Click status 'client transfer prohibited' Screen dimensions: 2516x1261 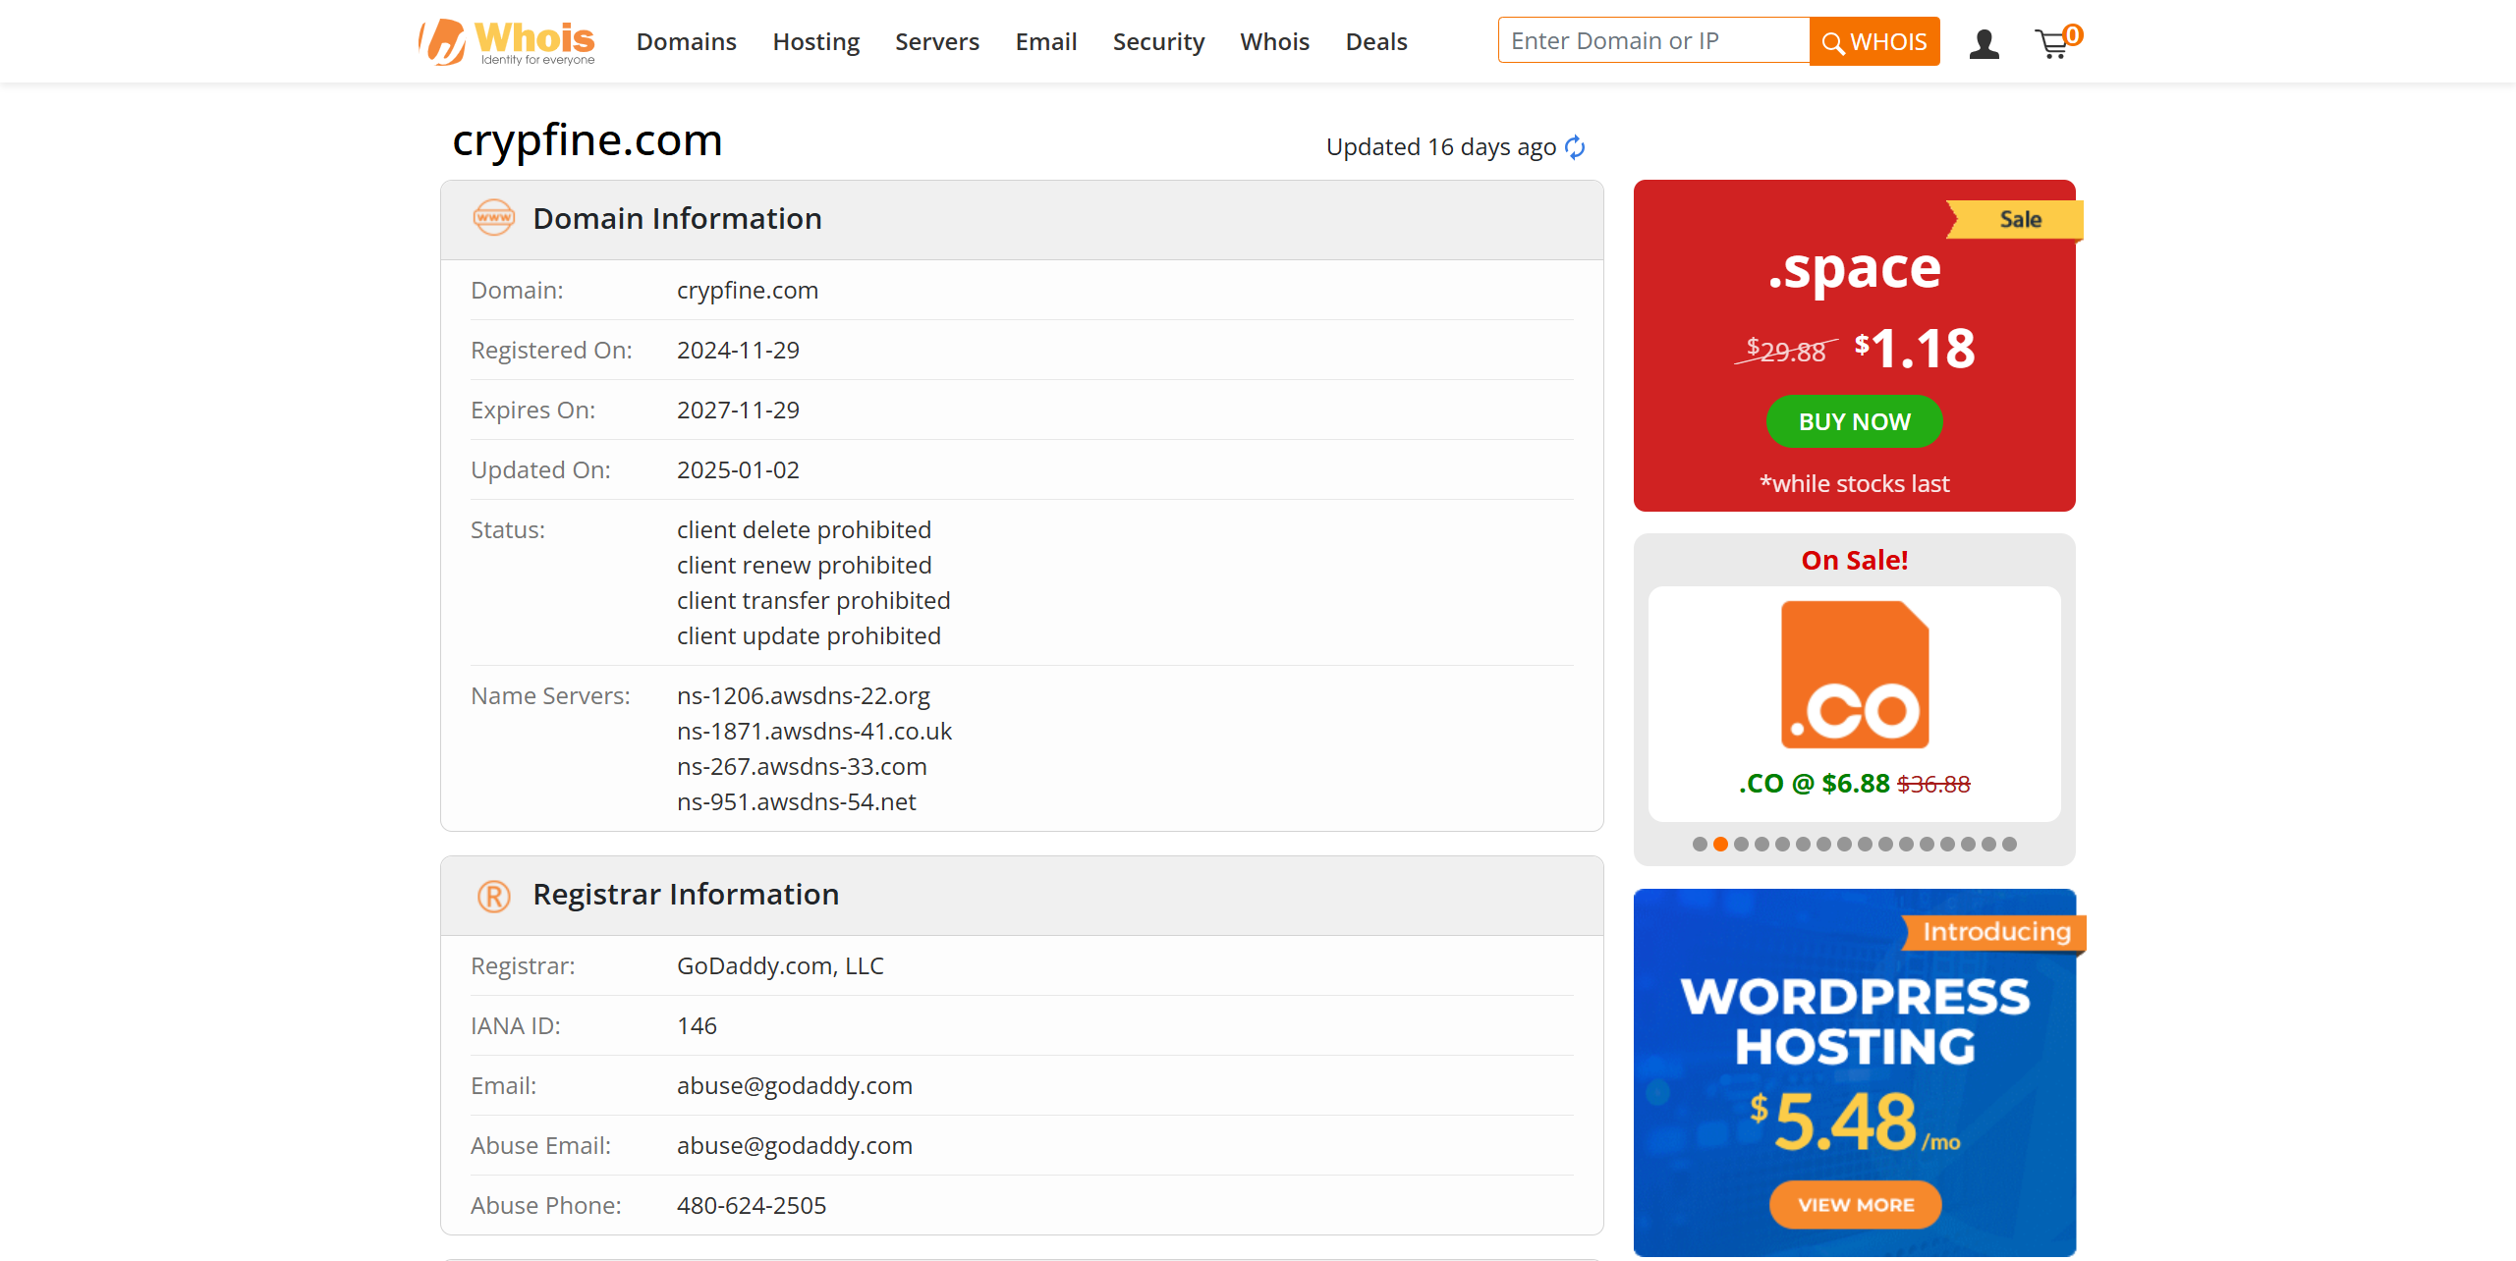(813, 601)
